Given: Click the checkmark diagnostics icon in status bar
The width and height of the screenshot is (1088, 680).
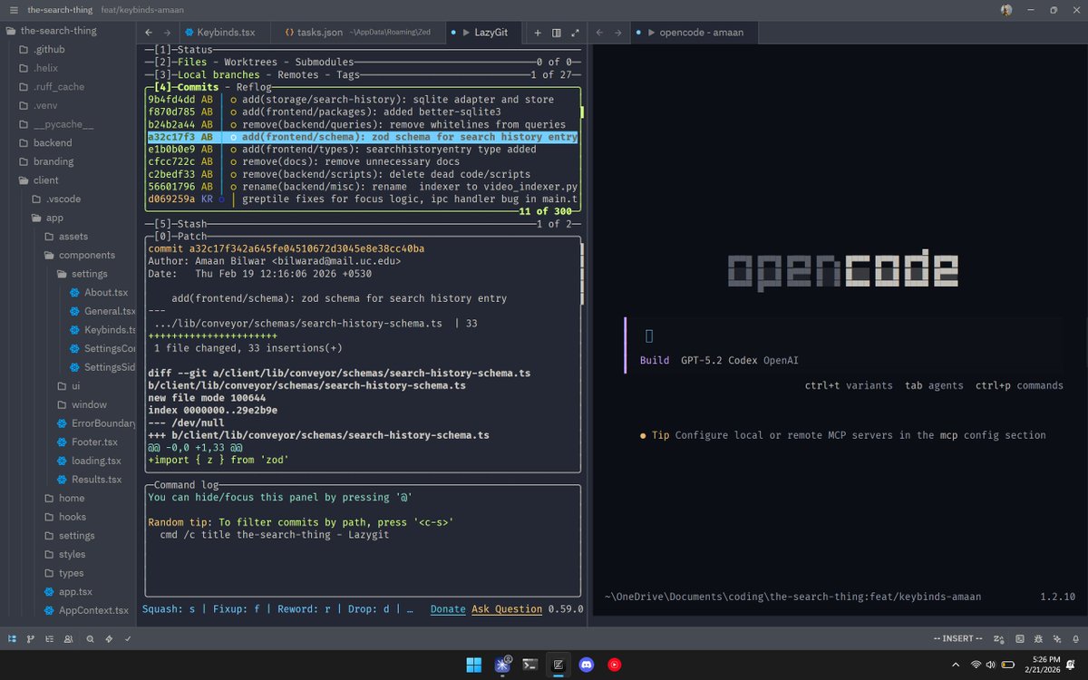Looking at the screenshot, I should pos(128,639).
